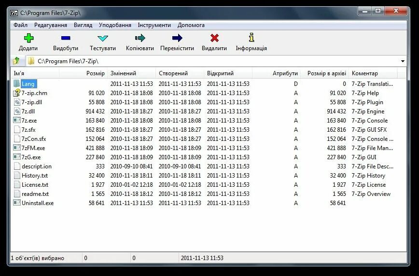Screen dimensions: 419x276
Task: Click the 7-Zip Engine comment cell
Action: (x=368, y=111)
